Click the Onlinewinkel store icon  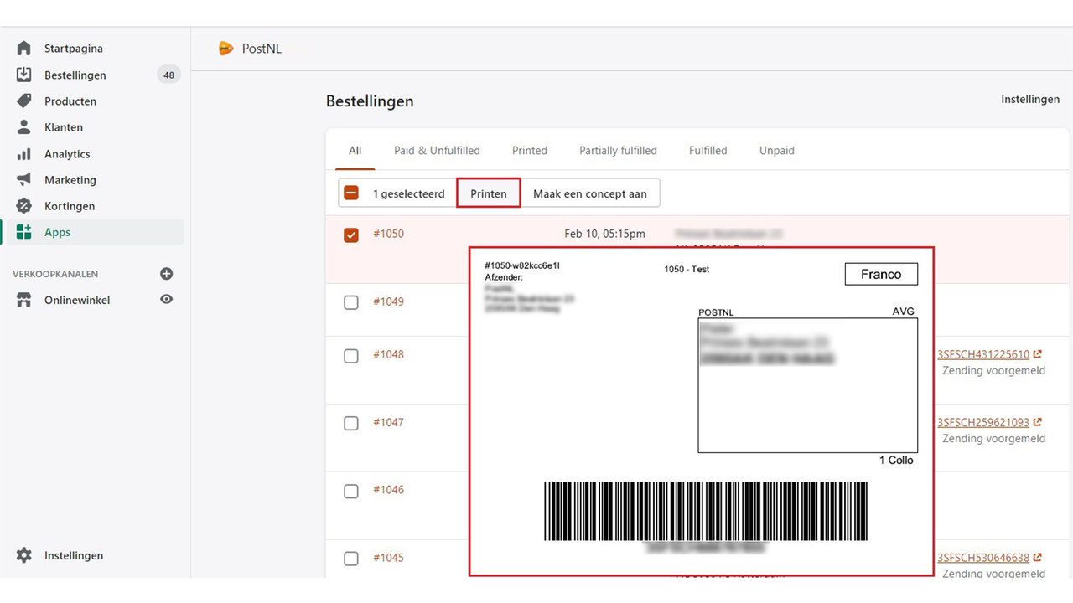(23, 300)
